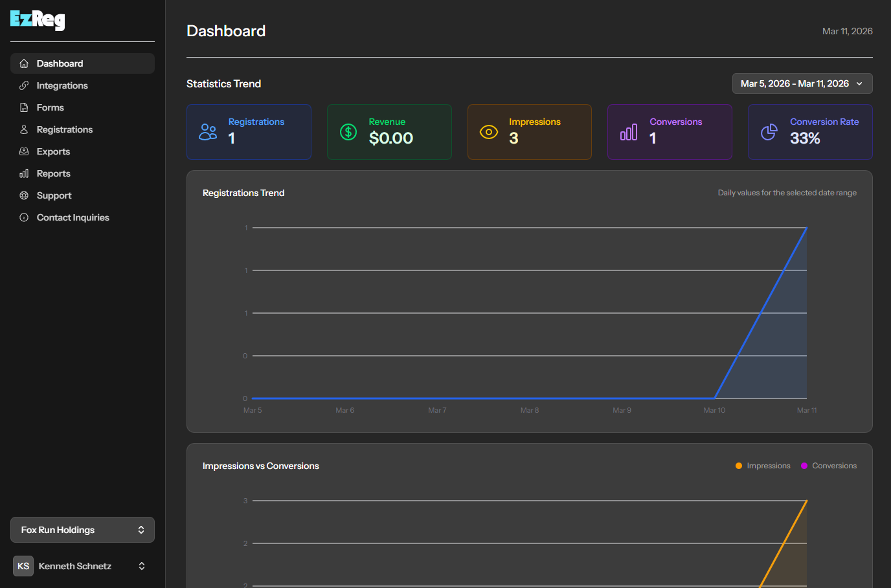Open Reports via the bar chart icon
This screenshot has width=891, height=588.
pos(24,173)
